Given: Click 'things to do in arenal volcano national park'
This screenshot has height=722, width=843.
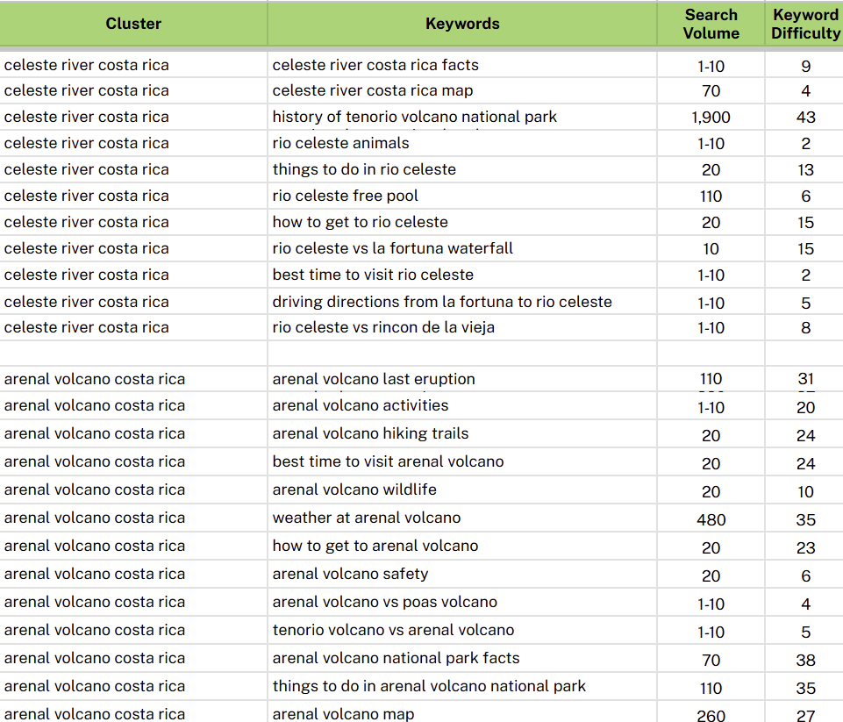Looking at the screenshot, I should pos(462,687).
